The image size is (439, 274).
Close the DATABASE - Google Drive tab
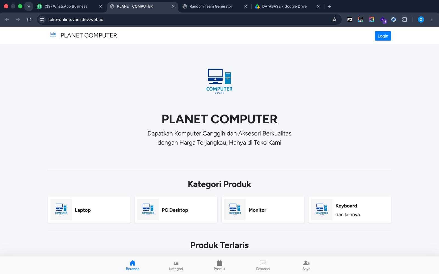pyautogui.click(x=318, y=6)
